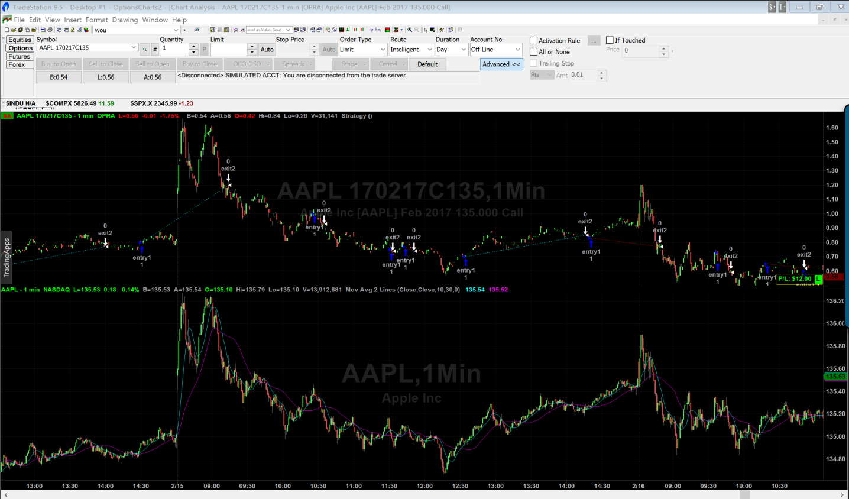
Task: Open the Insert menu
Action: [x=73, y=20]
